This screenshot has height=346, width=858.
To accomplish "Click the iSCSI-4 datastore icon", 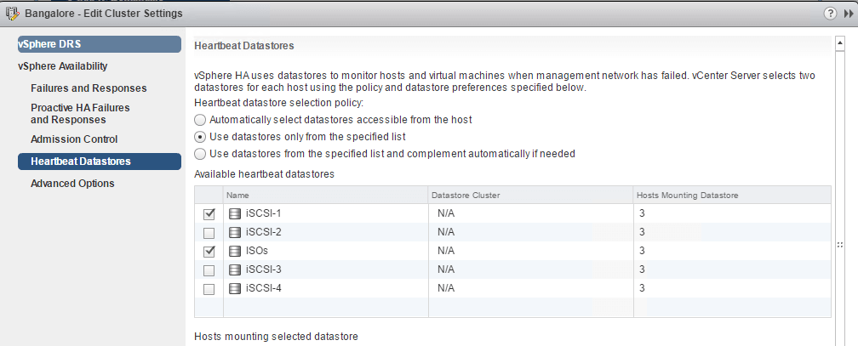I will tap(235, 288).
